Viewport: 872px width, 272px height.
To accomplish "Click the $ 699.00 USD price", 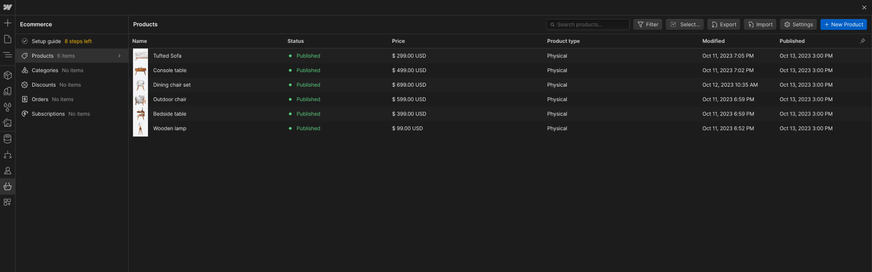I will click(x=409, y=85).
